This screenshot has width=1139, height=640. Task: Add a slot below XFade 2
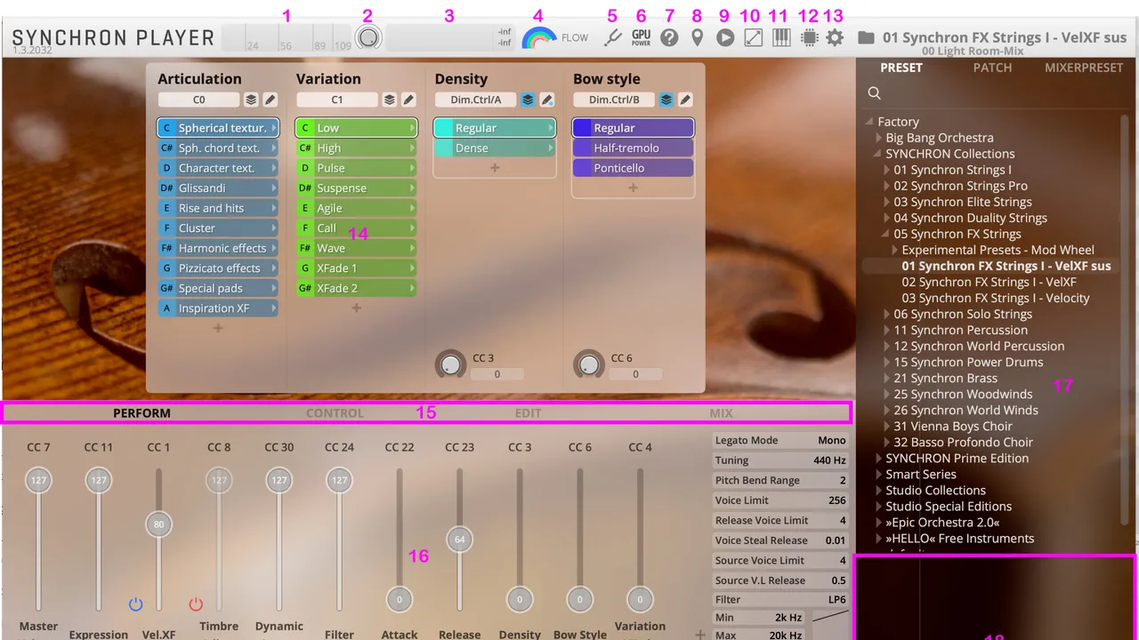point(357,308)
